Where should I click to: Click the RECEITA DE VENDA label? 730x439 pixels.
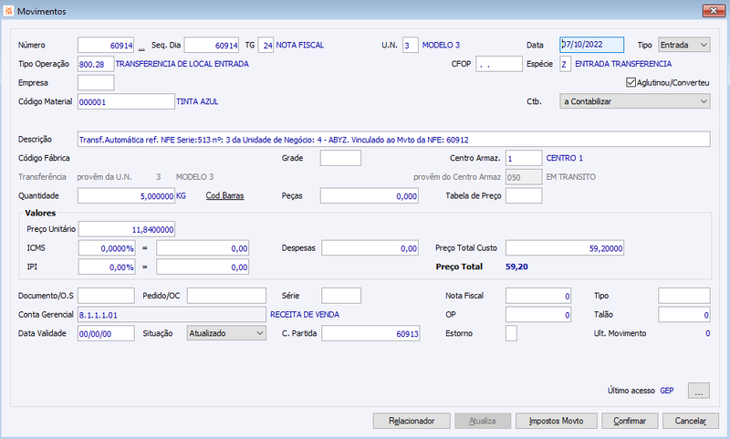tap(305, 315)
